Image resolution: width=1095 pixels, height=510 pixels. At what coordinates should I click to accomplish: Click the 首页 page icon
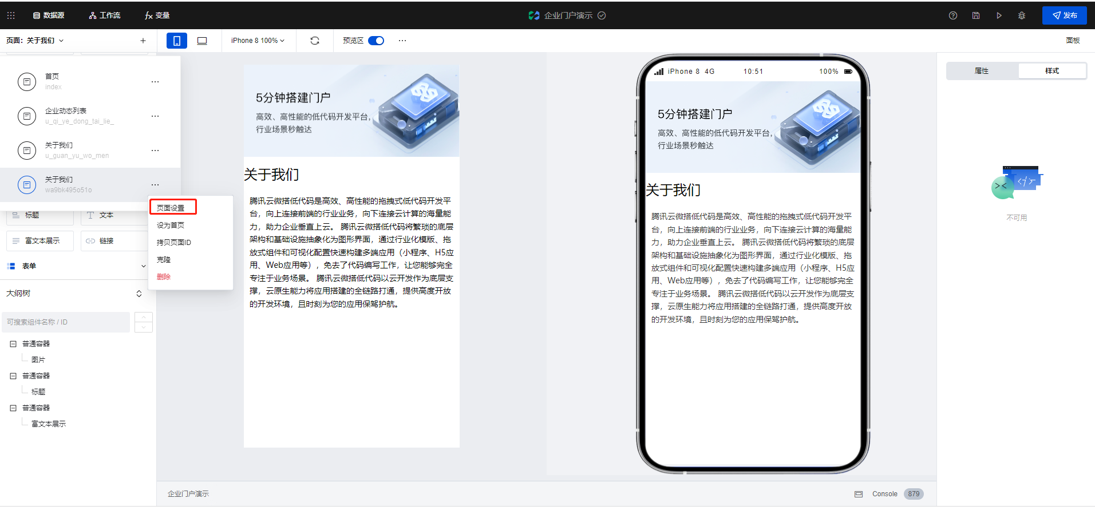27,82
